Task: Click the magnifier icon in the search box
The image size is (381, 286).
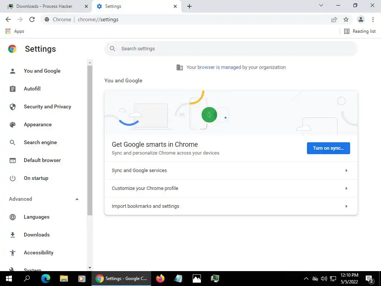Action: point(112,49)
